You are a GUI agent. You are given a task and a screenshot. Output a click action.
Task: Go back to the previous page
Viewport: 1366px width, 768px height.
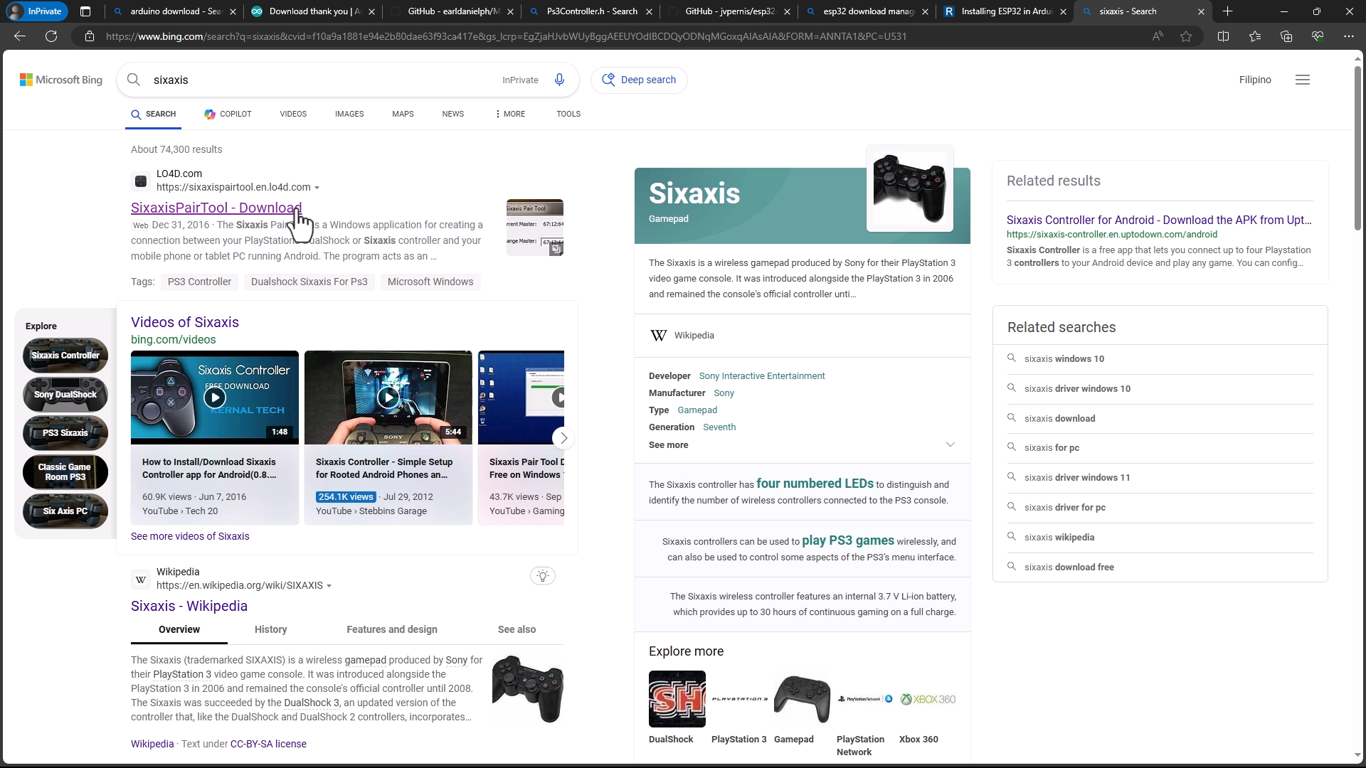[20, 36]
